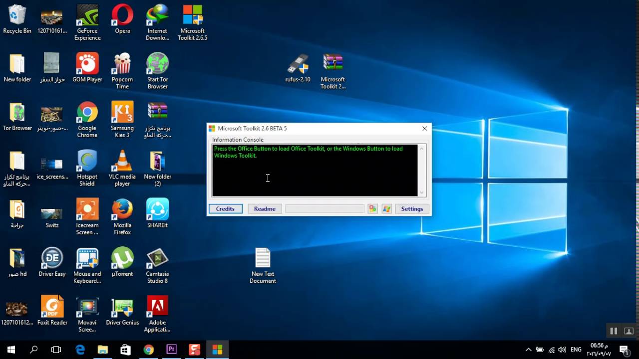
Task: Select the Start Tor Browser shortcut
Action: [x=157, y=71]
